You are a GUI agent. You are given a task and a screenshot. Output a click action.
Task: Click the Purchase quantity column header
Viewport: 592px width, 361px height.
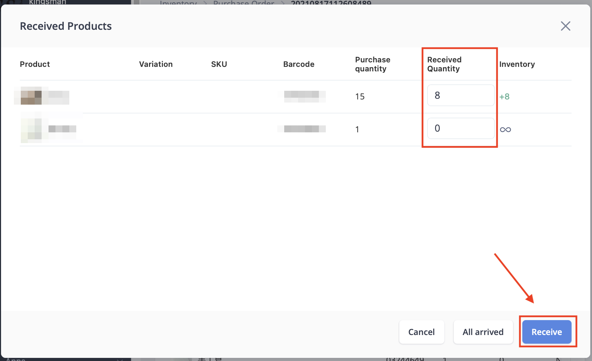373,64
